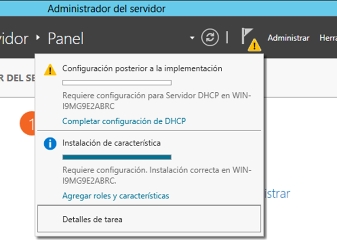The image size is (337, 250).
Task: Click the Configuración posterior a la implementación heading
Action: pyautogui.click(x=142, y=68)
